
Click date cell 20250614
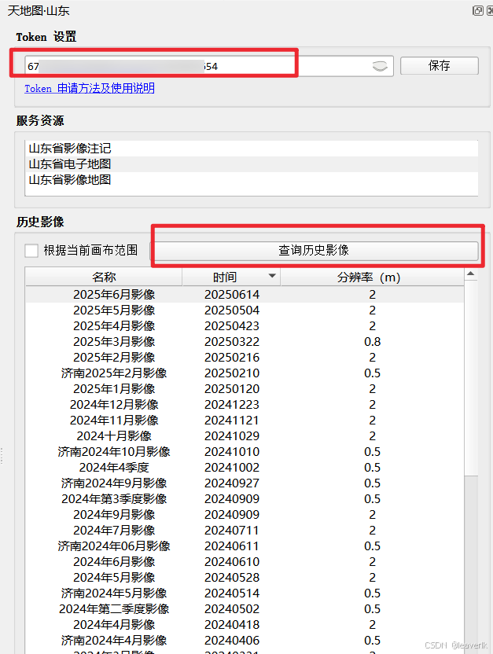[232, 295]
